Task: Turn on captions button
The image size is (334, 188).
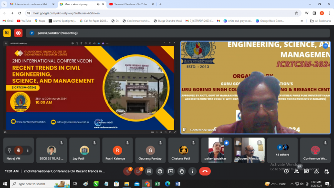Action: click(x=149, y=171)
